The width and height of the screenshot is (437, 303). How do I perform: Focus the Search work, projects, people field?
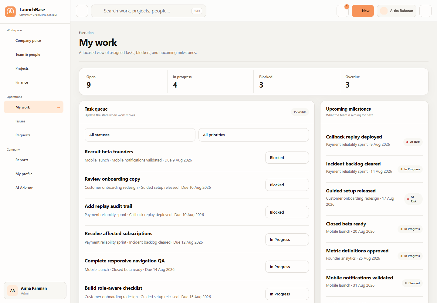[x=149, y=11]
